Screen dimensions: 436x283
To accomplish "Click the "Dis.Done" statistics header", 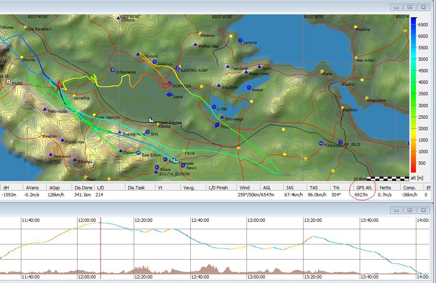I will [x=83, y=188].
